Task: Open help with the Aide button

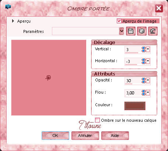Action: point(115,135)
